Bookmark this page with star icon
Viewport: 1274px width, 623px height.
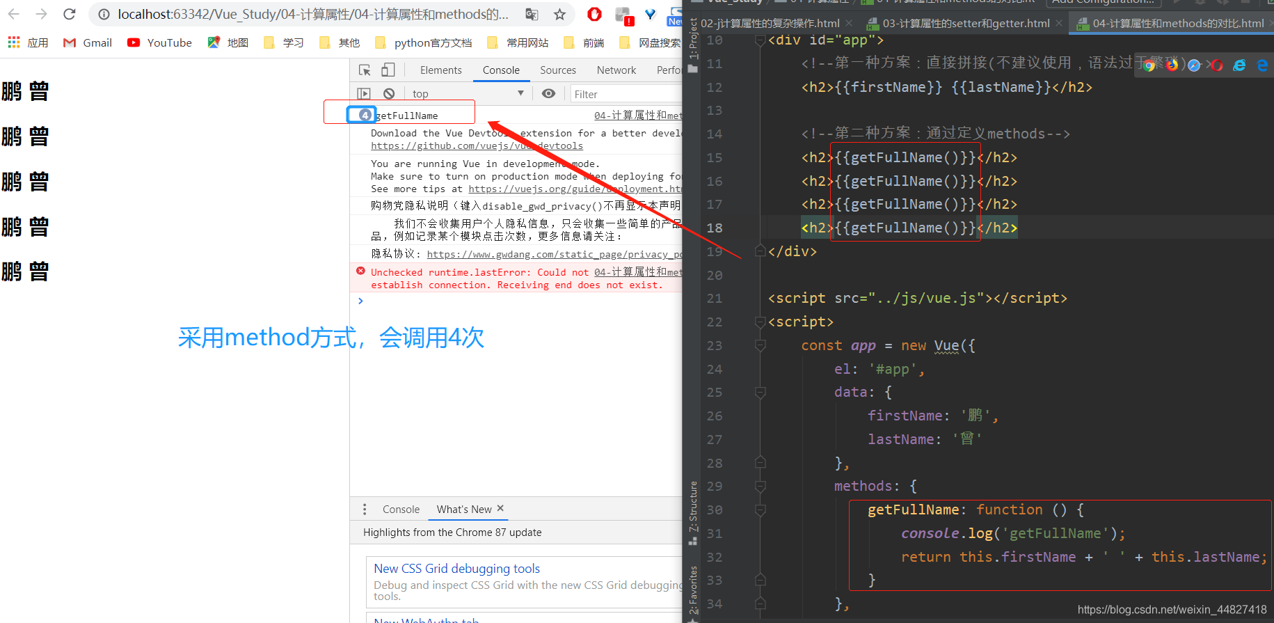pos(559,14)
